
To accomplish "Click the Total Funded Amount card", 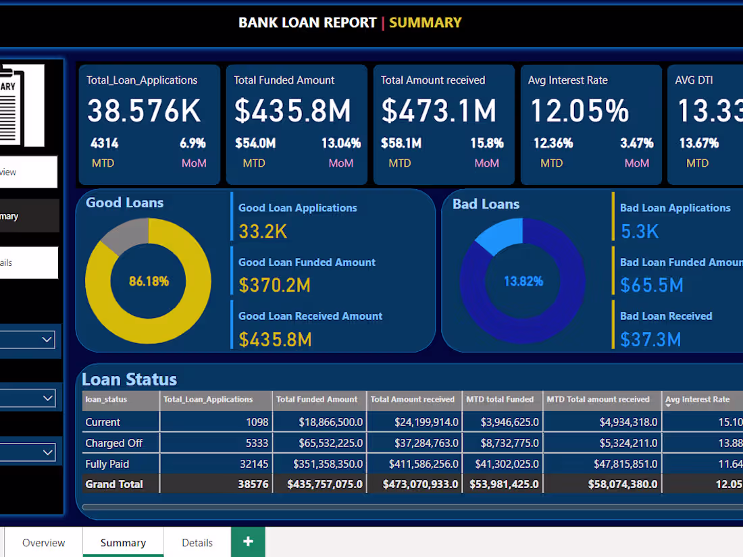I will (296, 124).
